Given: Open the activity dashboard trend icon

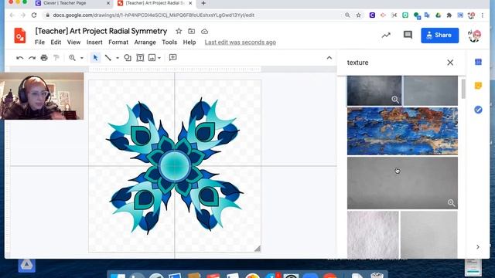Looking at the screenshot, I should point(386,36).
